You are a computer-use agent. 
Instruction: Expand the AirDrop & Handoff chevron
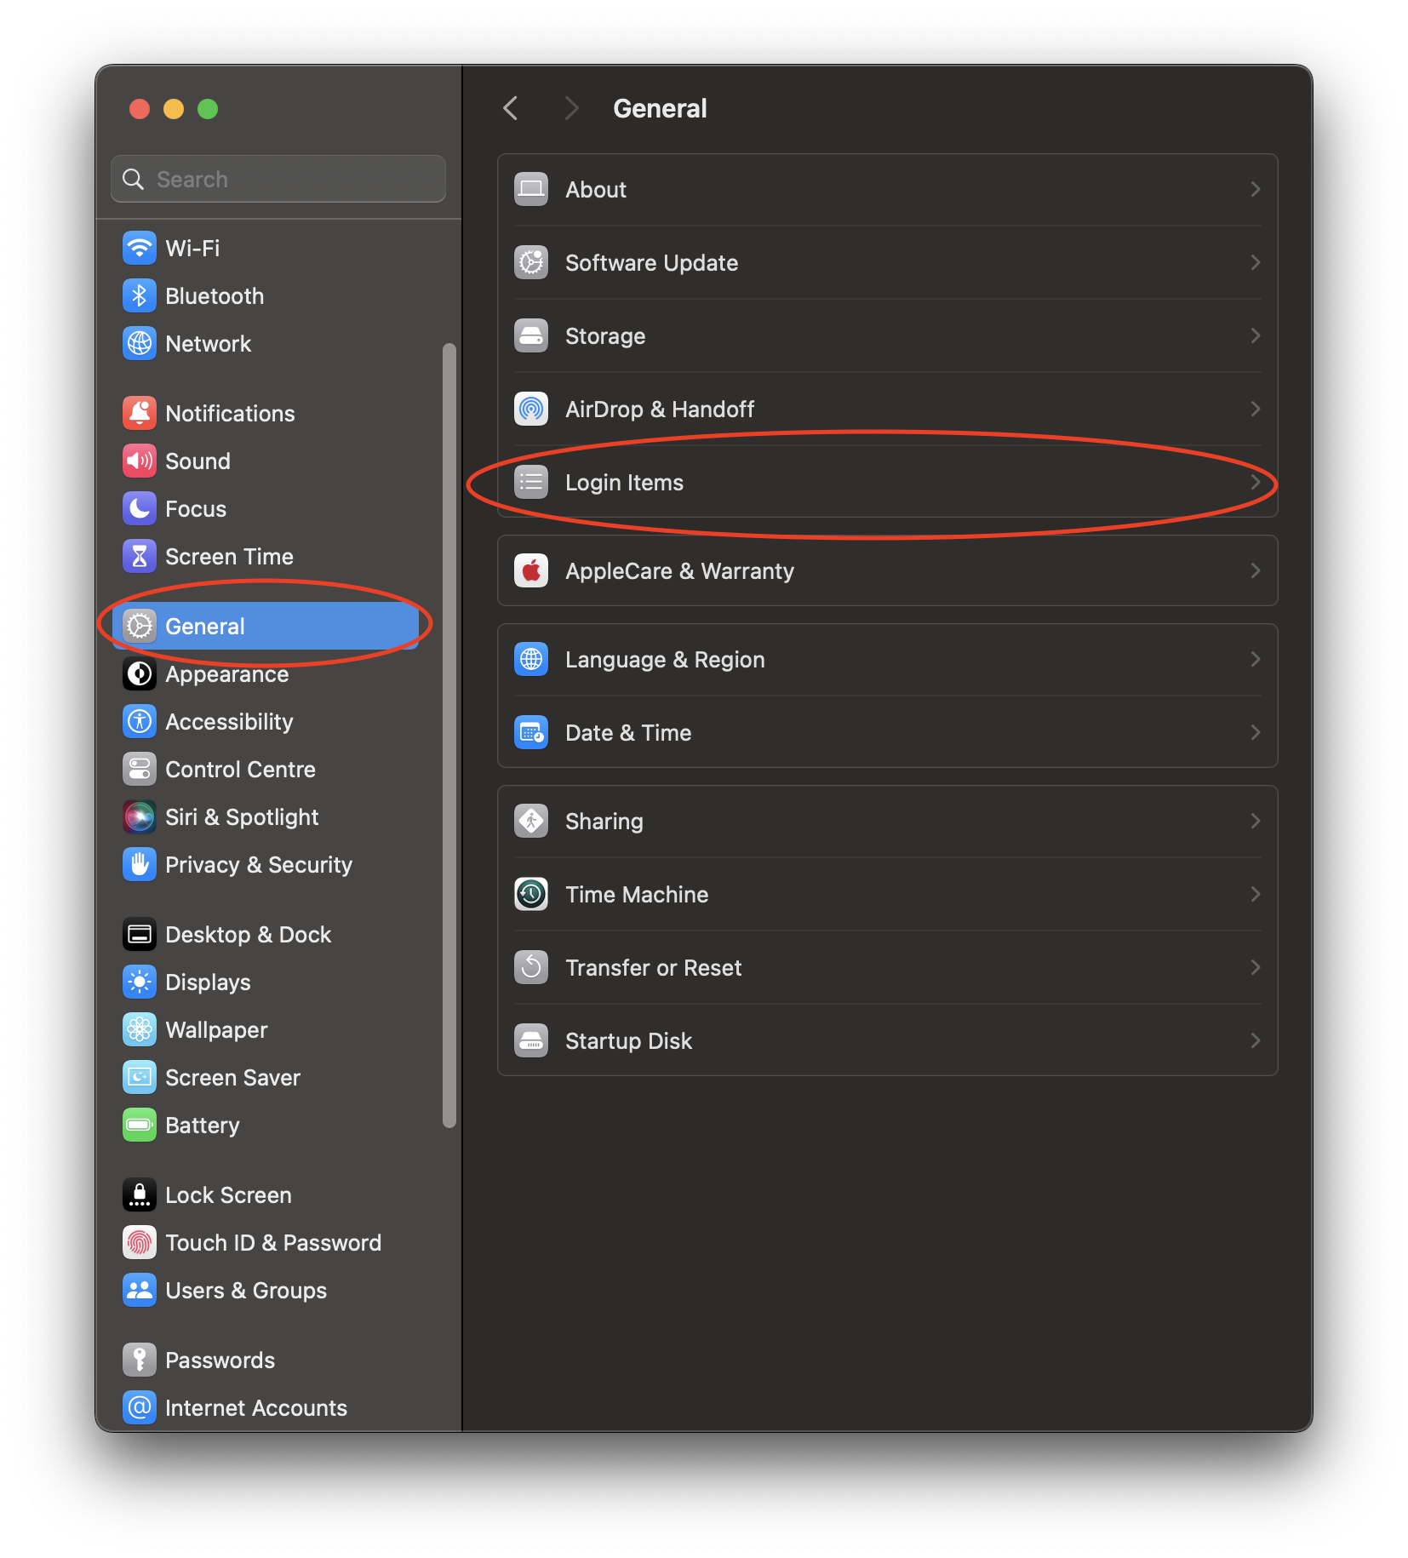point(1255,409)
